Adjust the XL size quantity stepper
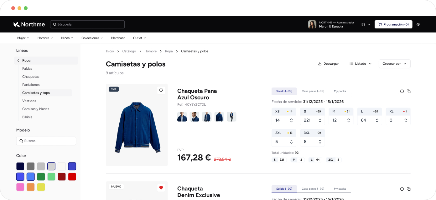Screen dimensions: 436x200 406,120
